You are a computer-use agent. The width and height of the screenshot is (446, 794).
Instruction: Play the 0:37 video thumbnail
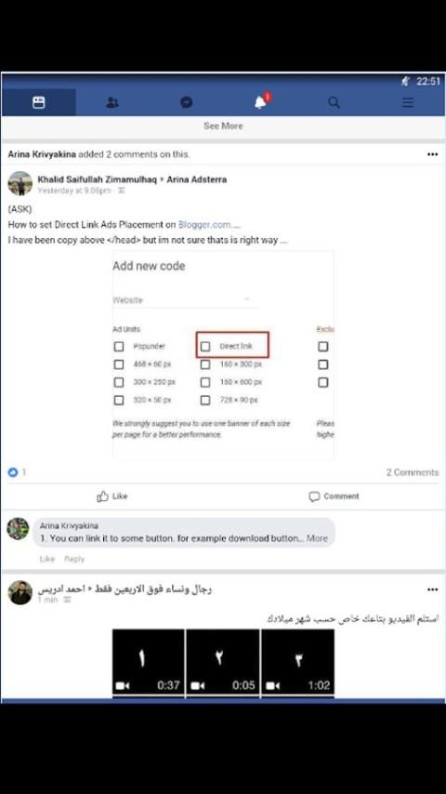149,663
